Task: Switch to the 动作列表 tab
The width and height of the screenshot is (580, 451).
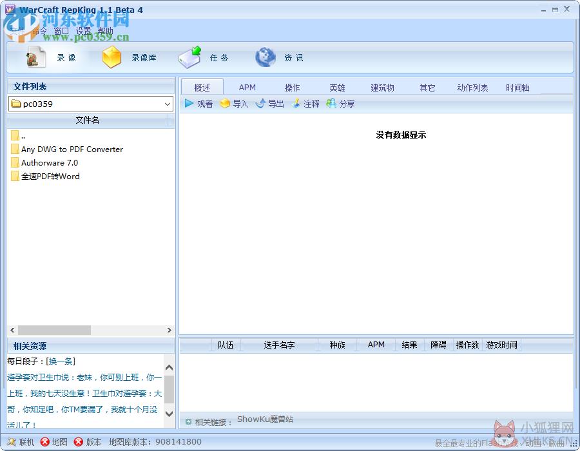Action: 473,88
